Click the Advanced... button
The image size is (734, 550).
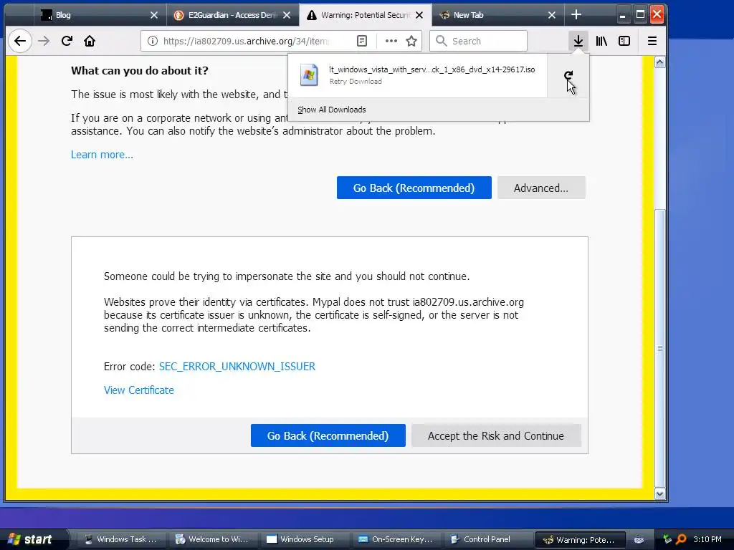point(541,188)
